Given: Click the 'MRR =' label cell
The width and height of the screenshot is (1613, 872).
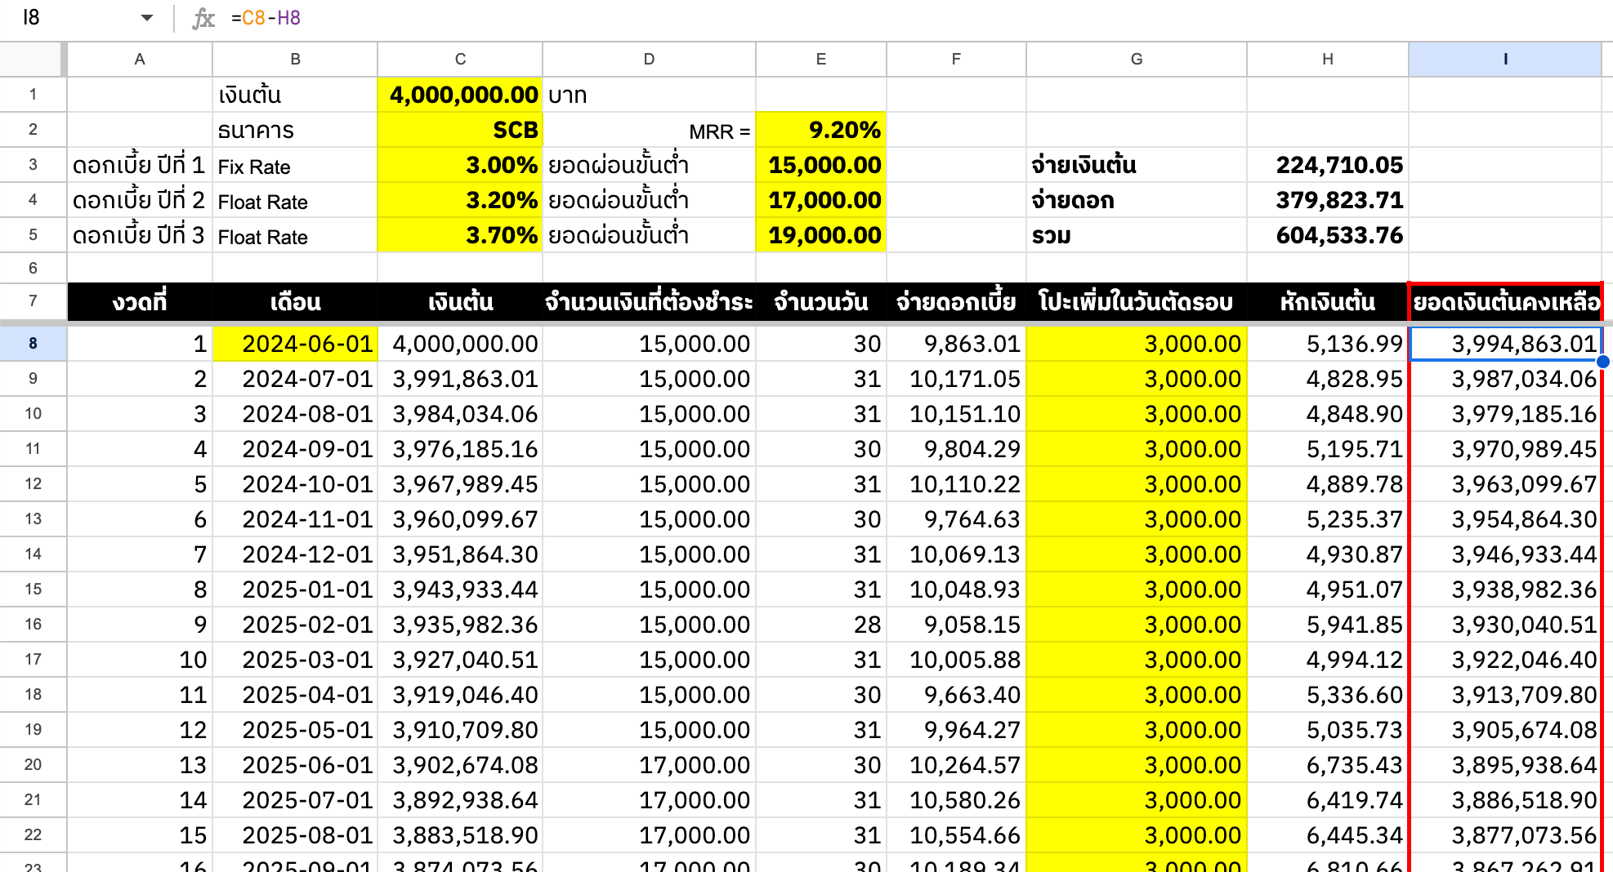Looking at the screenshot, I should click(649, 130).
